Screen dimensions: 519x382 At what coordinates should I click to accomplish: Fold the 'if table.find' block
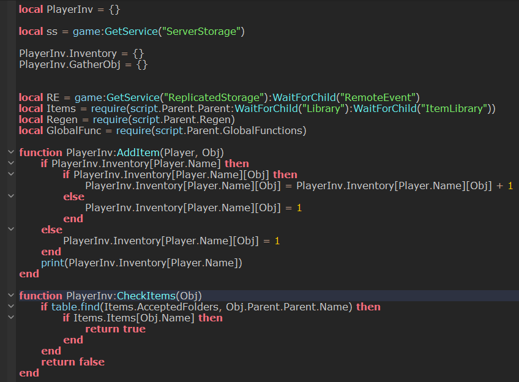(x=11, y=307)
